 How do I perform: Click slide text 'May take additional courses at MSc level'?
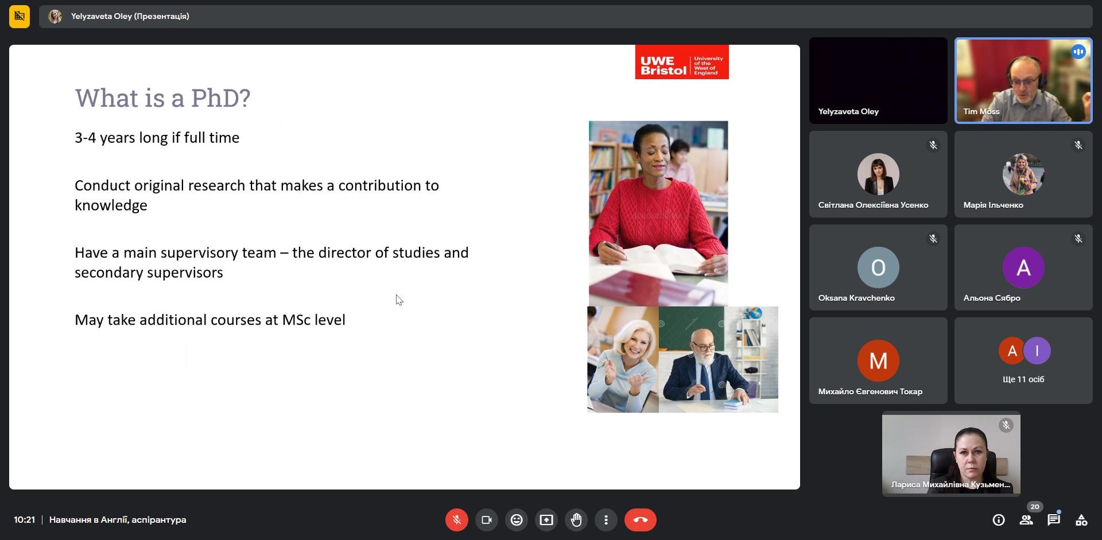pos(210,320)
